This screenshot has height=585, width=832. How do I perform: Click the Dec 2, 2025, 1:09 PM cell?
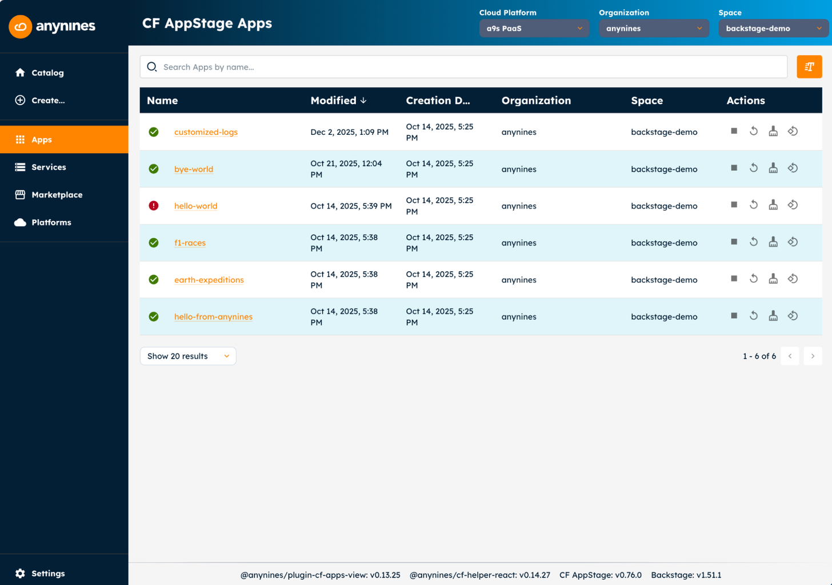click(349, 132)
